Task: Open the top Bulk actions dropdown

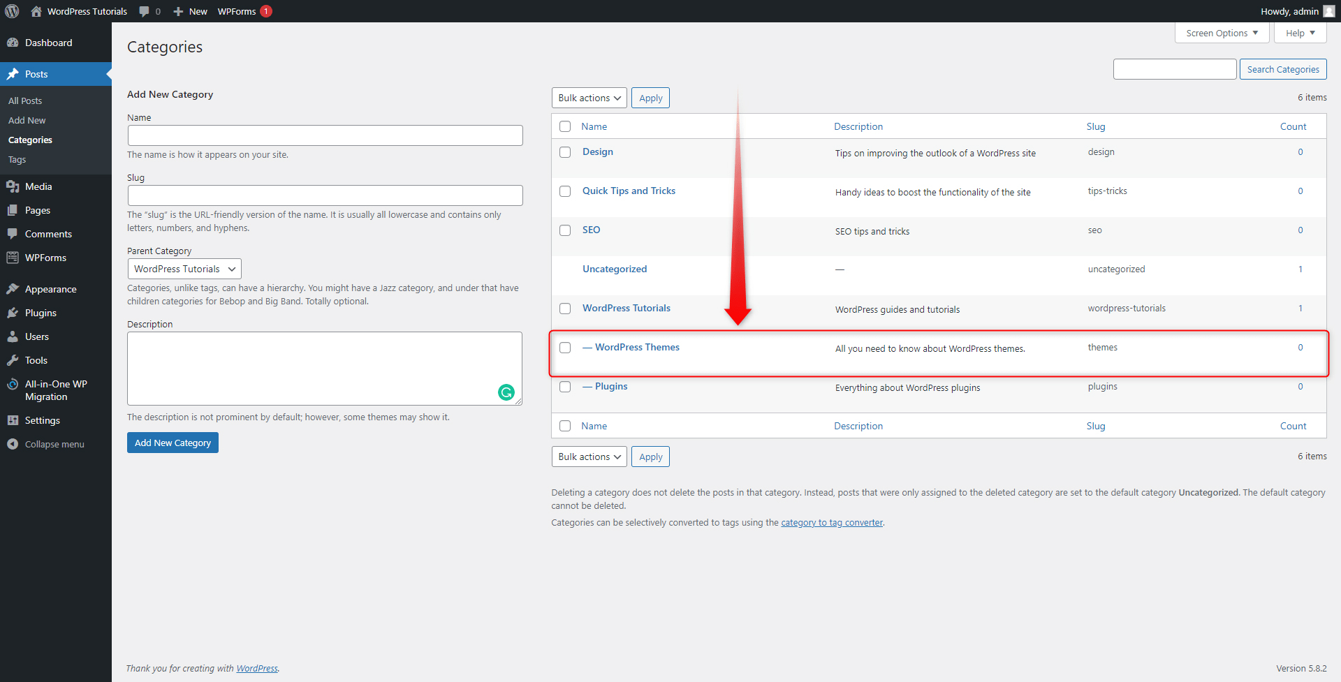Action: point(589,98)
